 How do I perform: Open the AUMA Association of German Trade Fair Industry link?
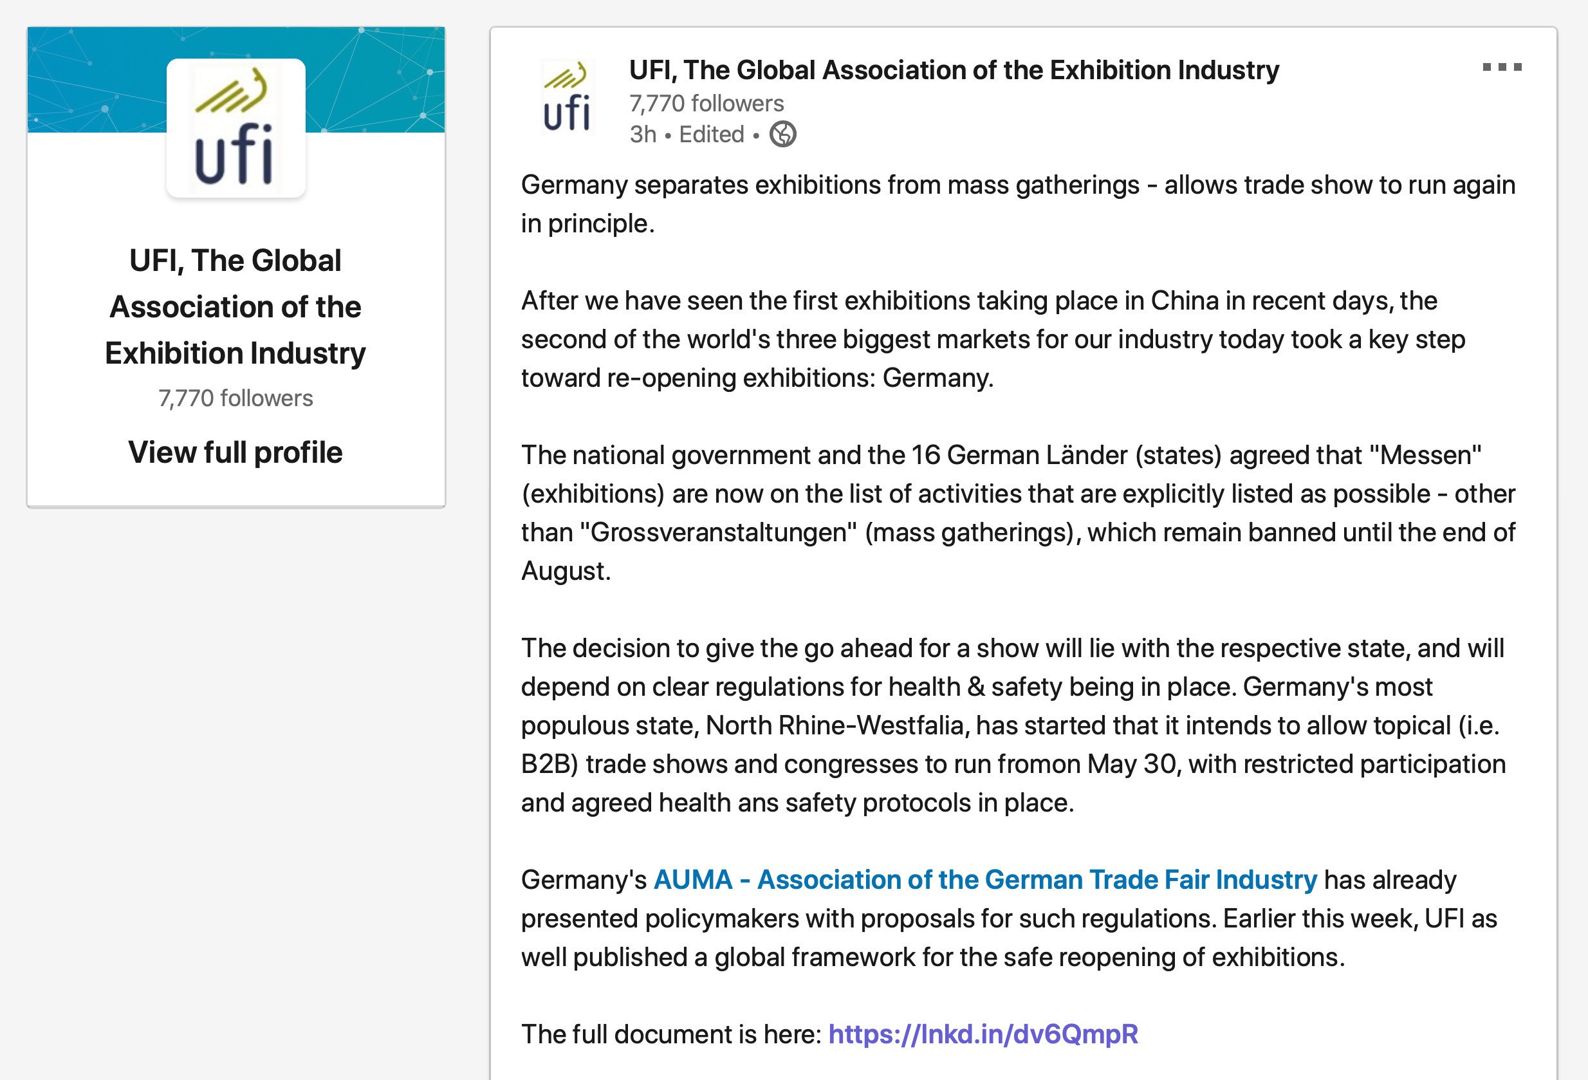pyautogui.click(x=984, y=880)
